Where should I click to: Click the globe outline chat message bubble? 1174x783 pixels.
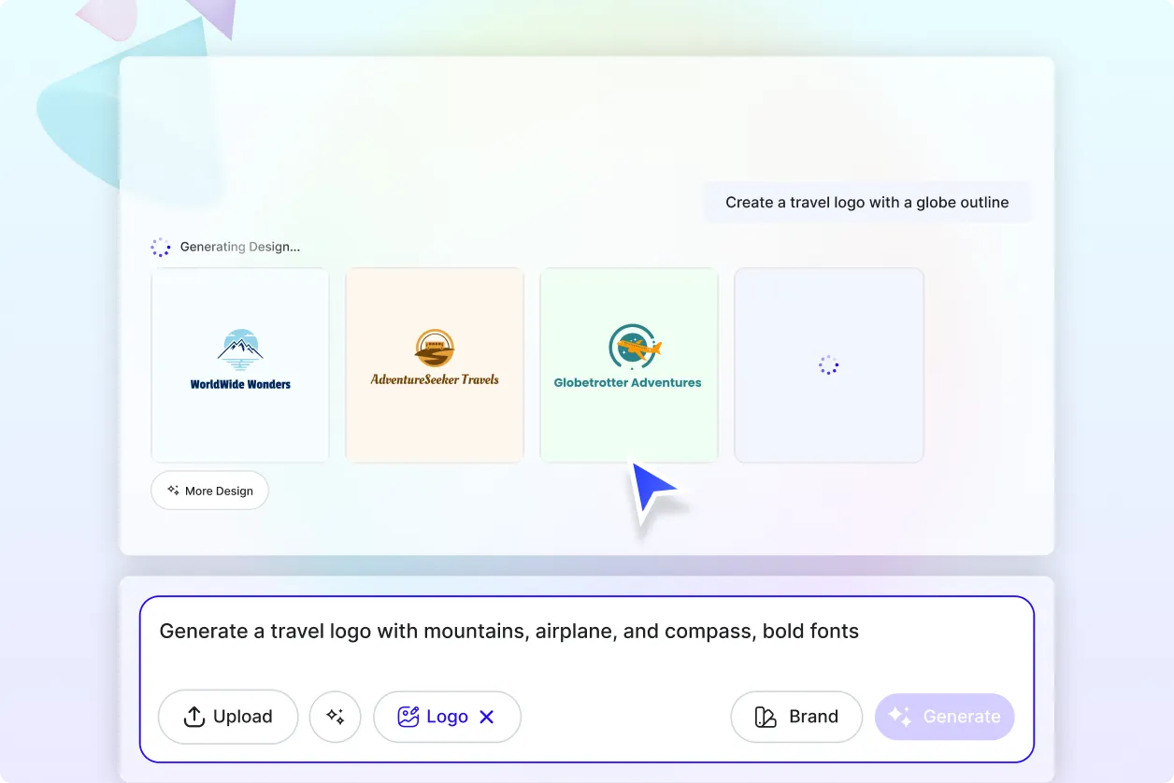866,202
